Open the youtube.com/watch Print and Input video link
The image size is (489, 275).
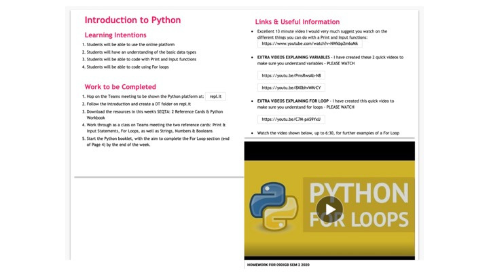pyautogui.click(x=310, y=43)
